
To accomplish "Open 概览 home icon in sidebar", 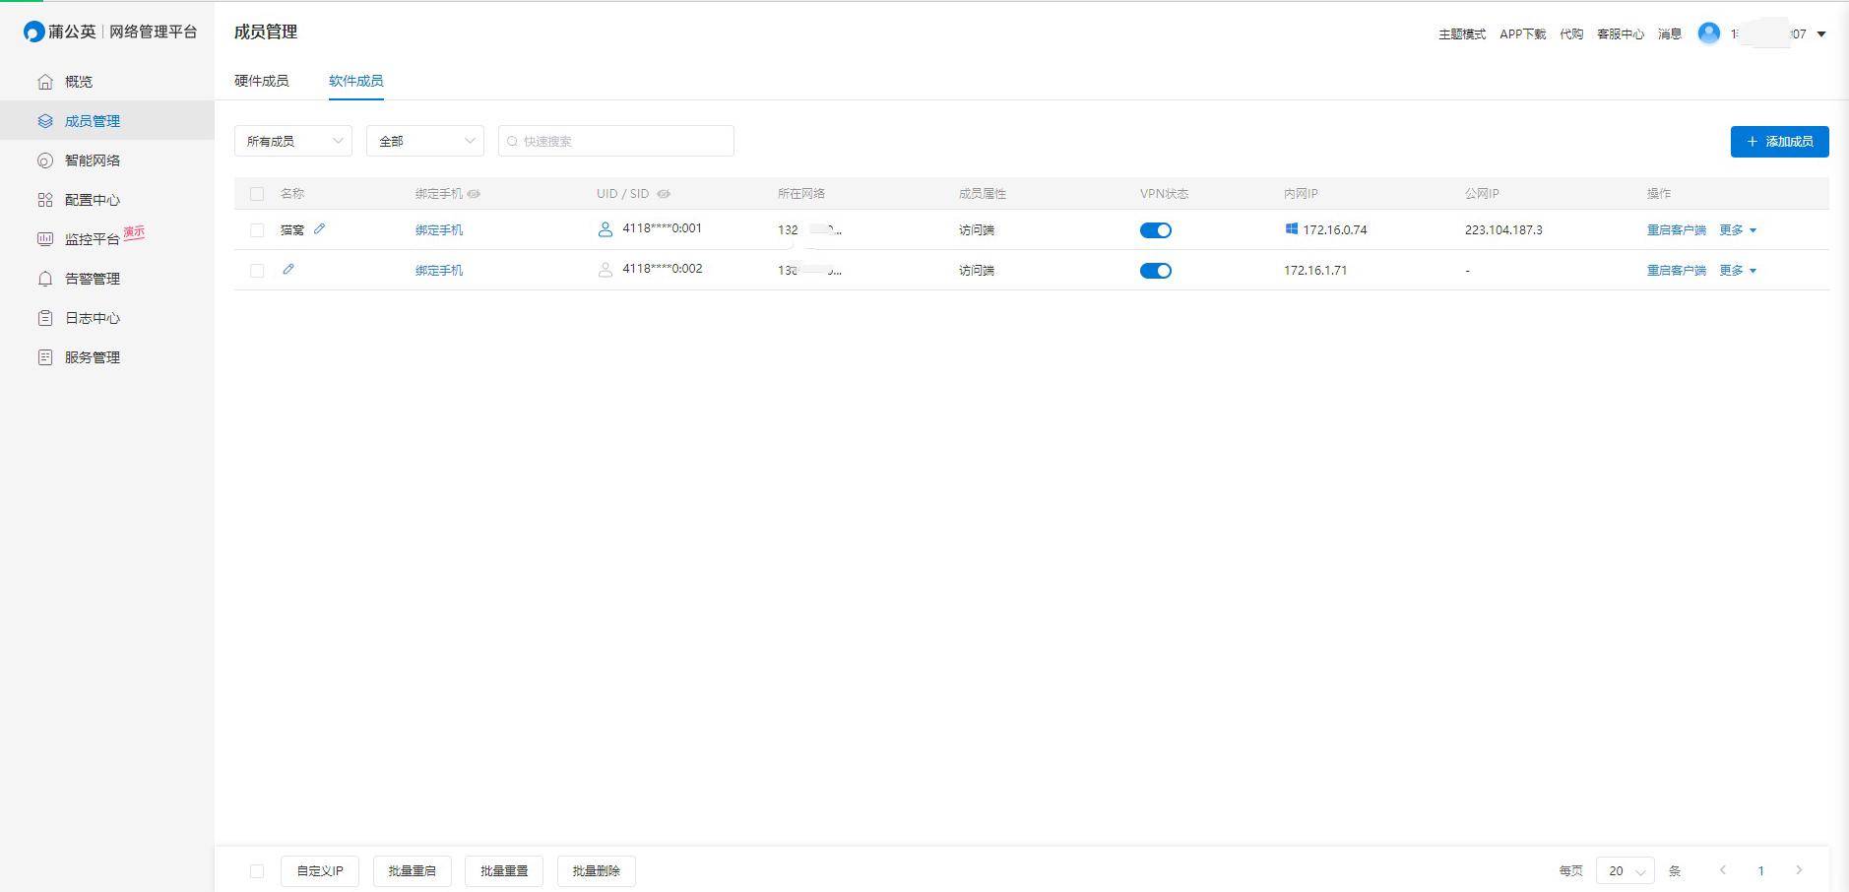I will pyautogui.click(x=45, y=82).
